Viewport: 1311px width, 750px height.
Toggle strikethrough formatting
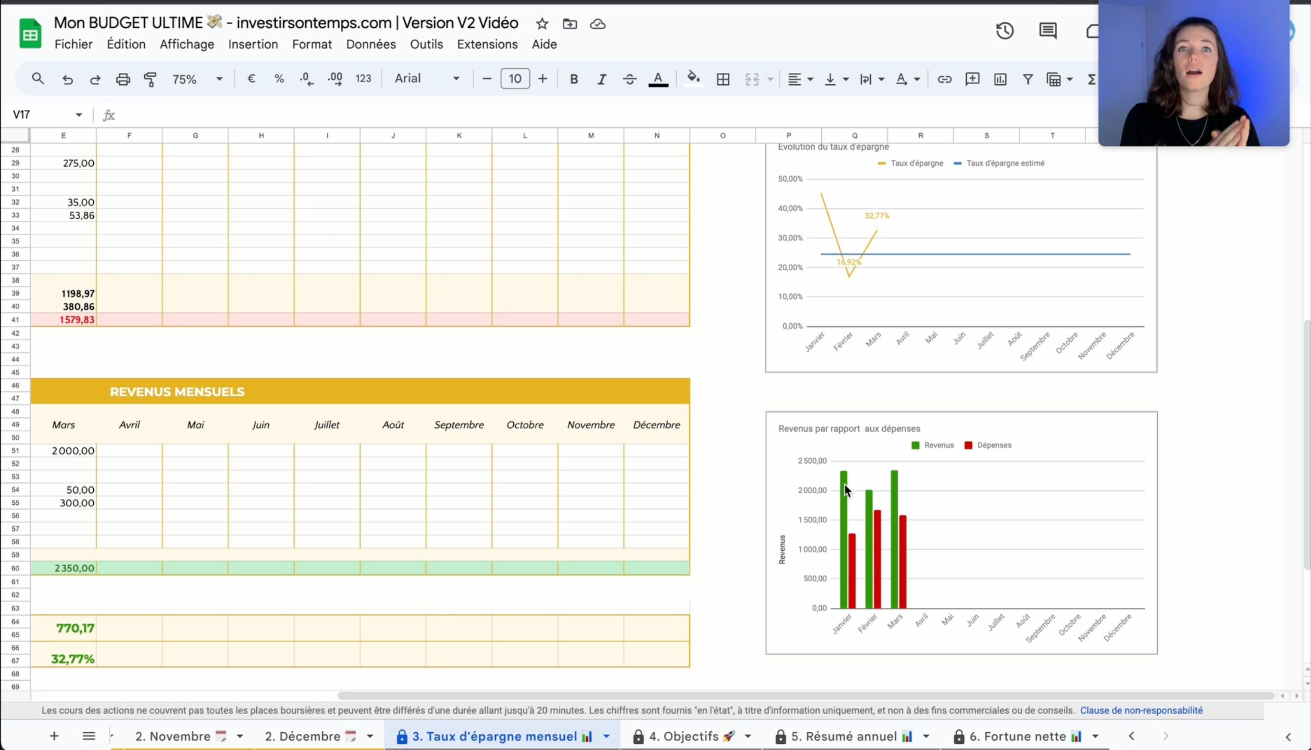click(629, 79)
